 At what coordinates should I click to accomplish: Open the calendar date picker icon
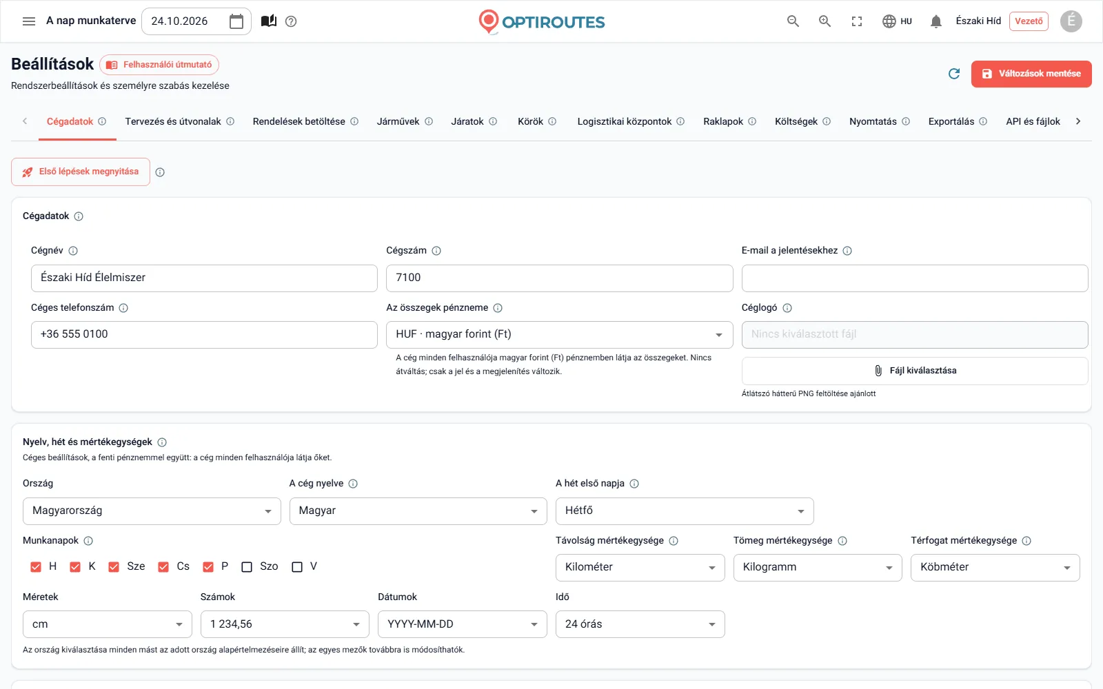coord(236,21)
